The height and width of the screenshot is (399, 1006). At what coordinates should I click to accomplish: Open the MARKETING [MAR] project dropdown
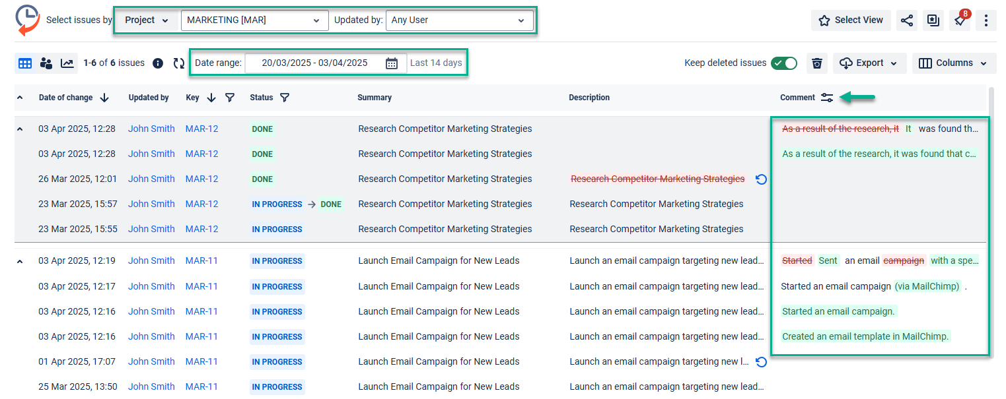pos(254,20)
